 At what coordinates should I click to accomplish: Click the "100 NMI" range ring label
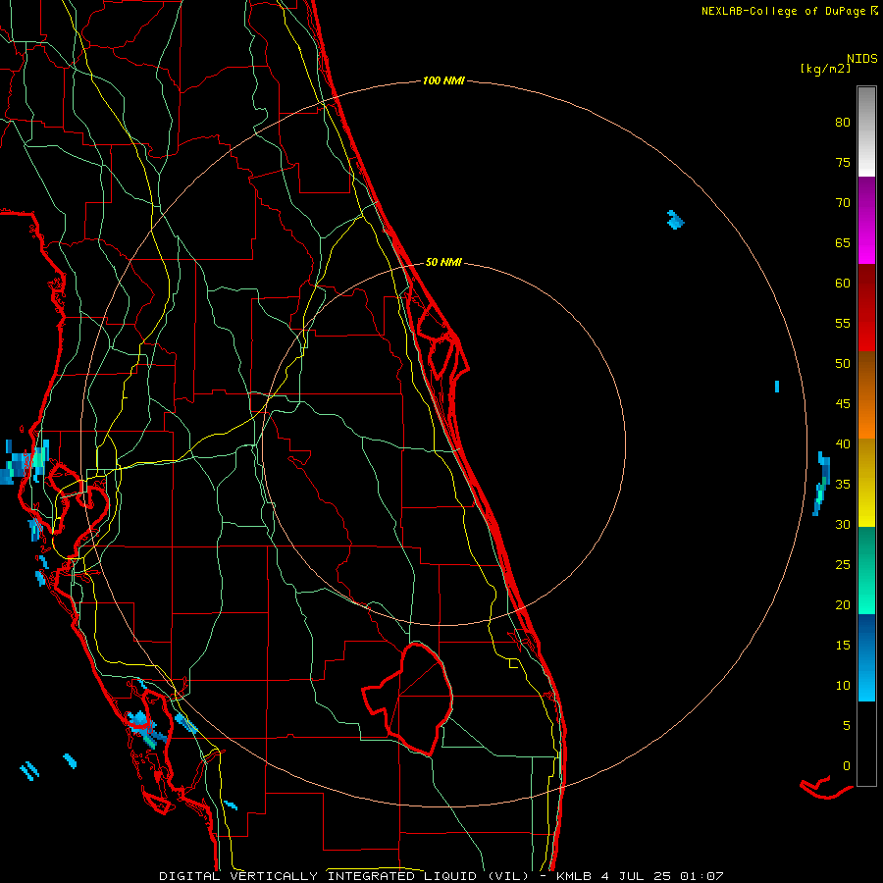pos(443,81)
